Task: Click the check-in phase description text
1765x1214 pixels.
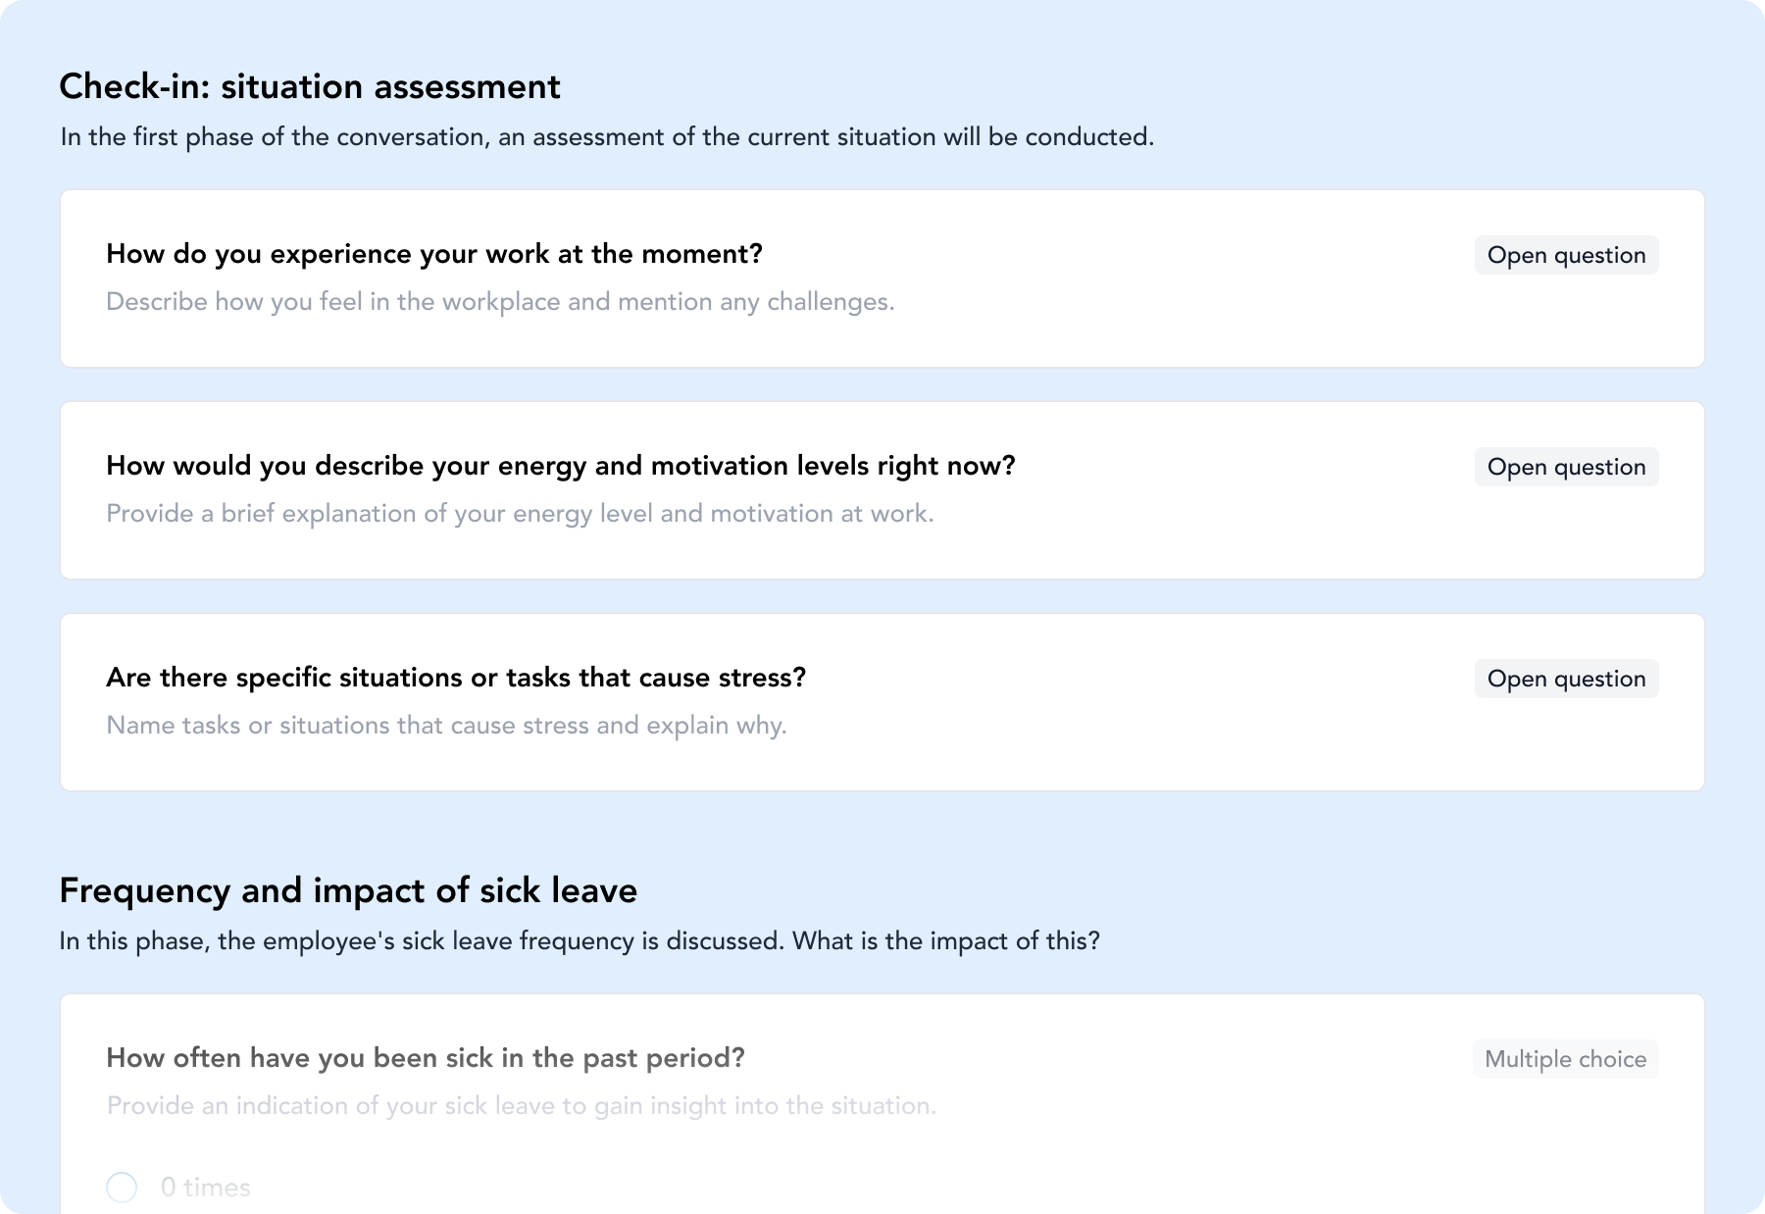Action: [x=607, y=137]
